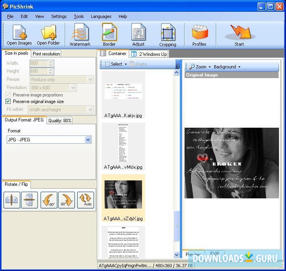Switch to the Print resolution tab

point(46,54)
